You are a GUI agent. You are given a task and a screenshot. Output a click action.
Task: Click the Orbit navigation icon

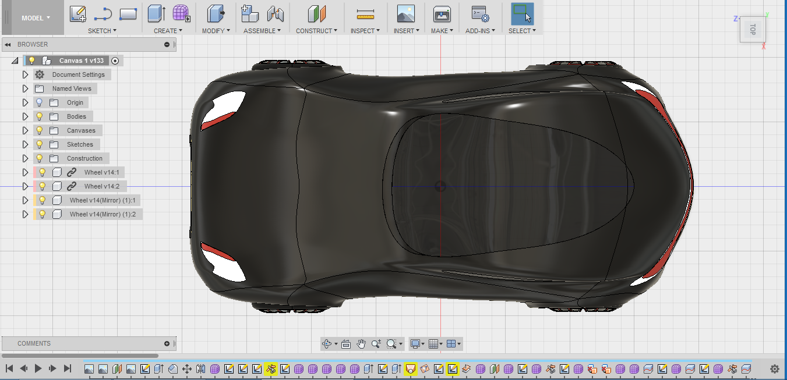(x=327, y=344)
